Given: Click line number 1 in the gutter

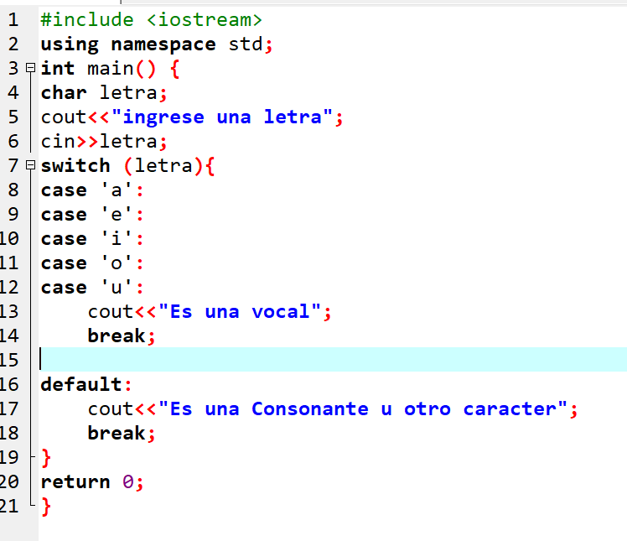Looking at the screenshot, I should point(13,19).
